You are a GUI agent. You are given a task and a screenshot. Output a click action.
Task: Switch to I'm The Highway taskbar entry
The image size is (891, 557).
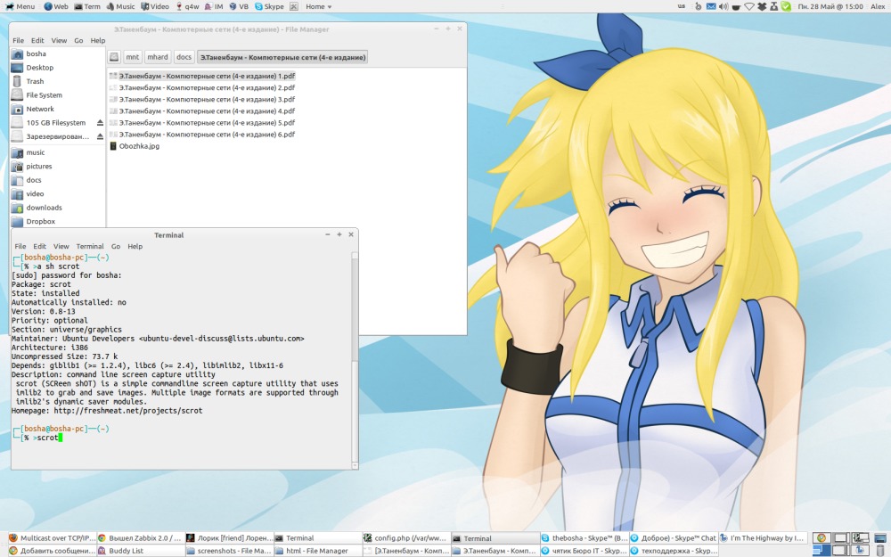tap(763, 537)
